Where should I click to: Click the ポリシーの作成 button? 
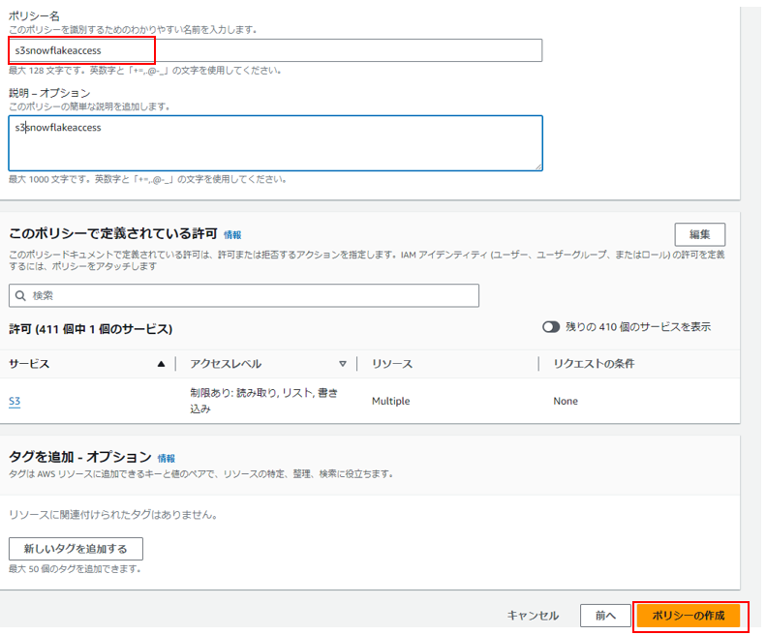click(x=689, y=616)
